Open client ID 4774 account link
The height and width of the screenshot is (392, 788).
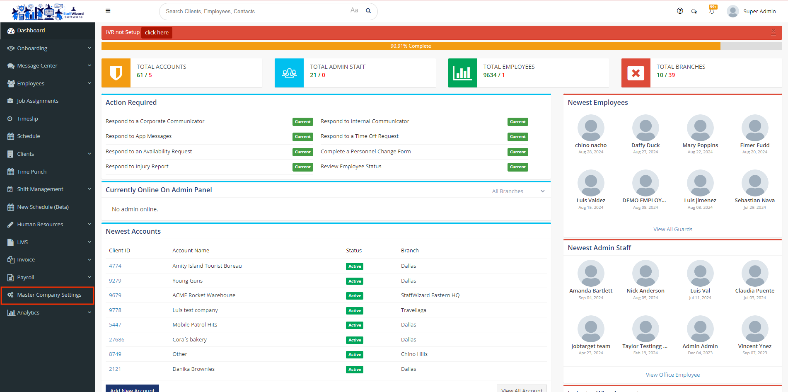click(x=115, y=266)
